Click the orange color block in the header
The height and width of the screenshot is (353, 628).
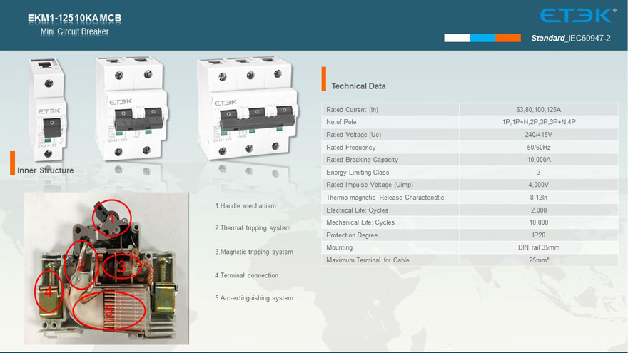click(x=508, y=38)
